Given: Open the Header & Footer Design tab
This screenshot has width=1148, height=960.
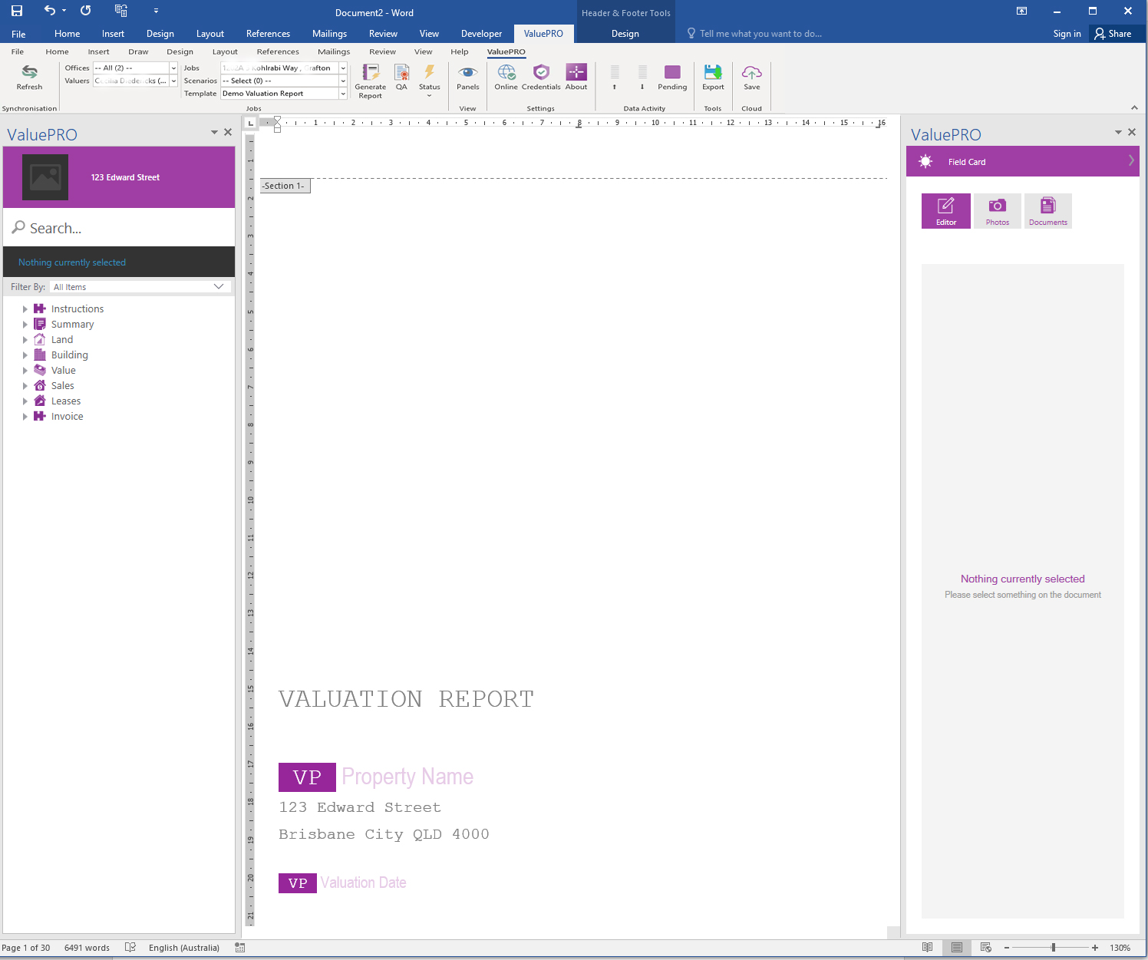Looking at the screenshot, I should click(x=625, y=34).
